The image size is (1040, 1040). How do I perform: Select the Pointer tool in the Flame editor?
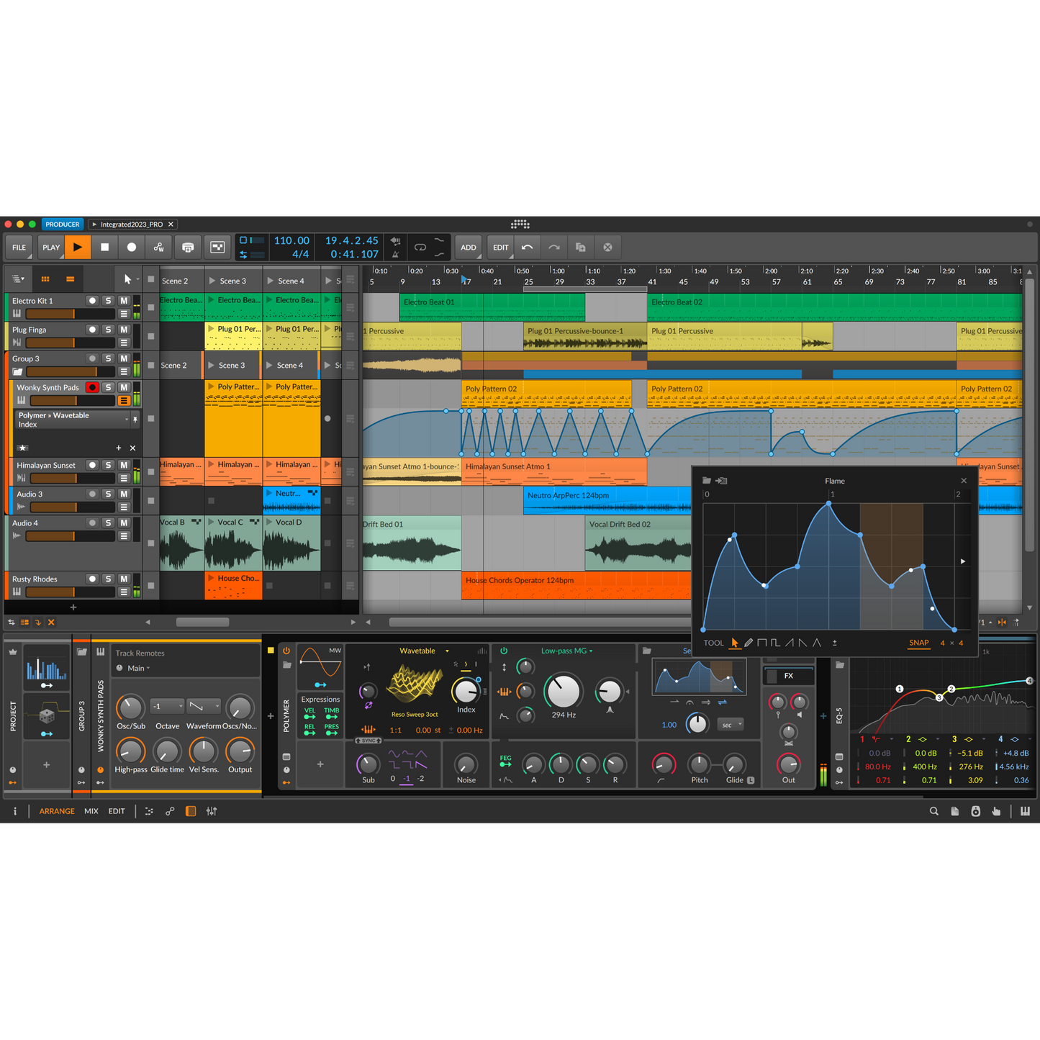pos(735,642)
